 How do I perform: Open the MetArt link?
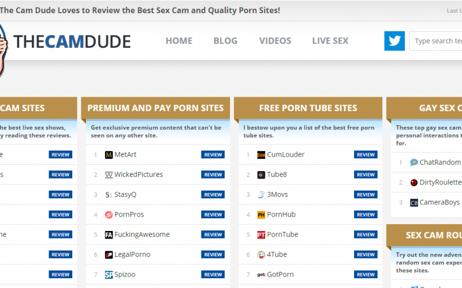(125, 154)
